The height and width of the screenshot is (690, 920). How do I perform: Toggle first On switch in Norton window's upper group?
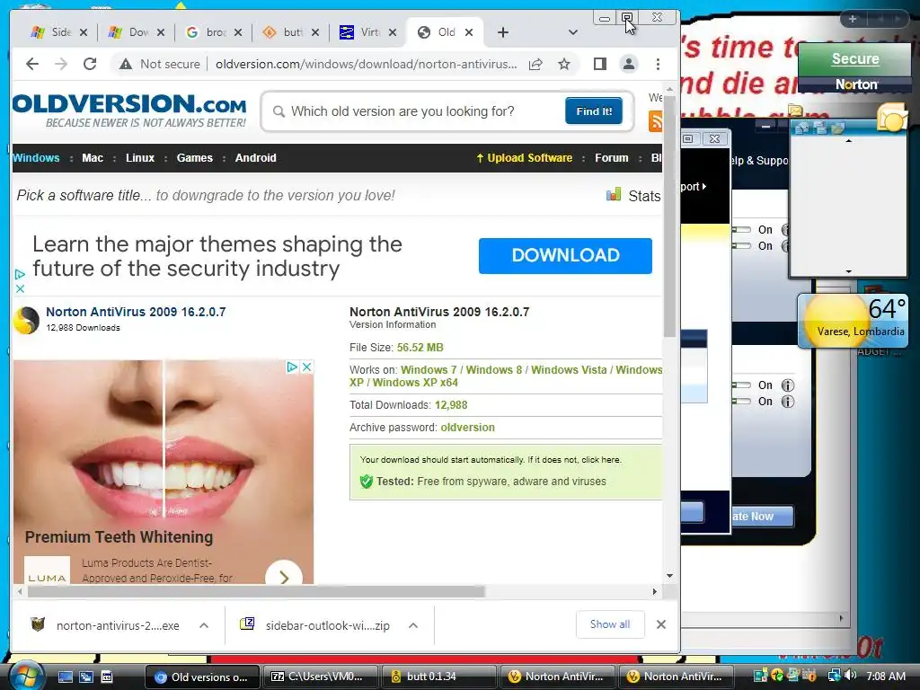coord(742,229)
